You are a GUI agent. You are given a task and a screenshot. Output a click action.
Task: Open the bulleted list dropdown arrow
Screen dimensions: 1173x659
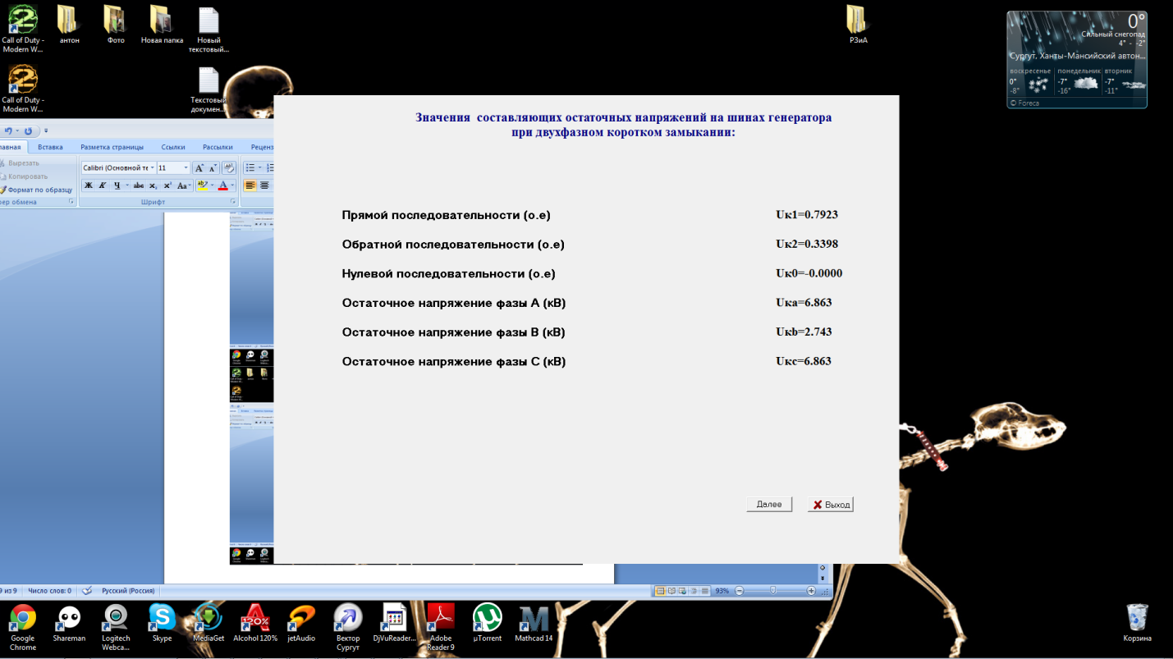[x=259, y=167]
